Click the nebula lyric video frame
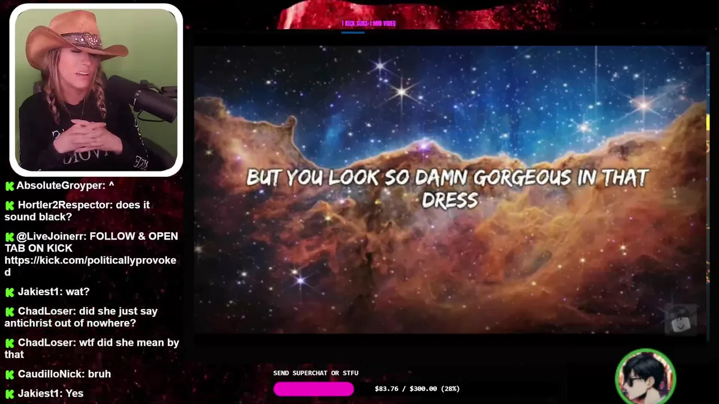 pos(450,190)
